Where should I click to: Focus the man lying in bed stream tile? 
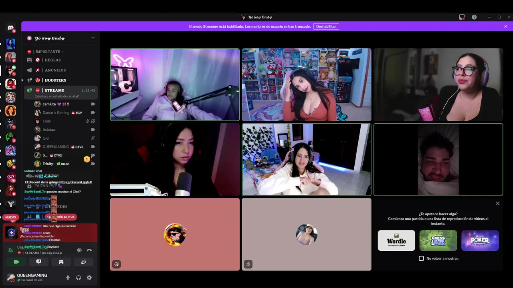coord(438,160)
